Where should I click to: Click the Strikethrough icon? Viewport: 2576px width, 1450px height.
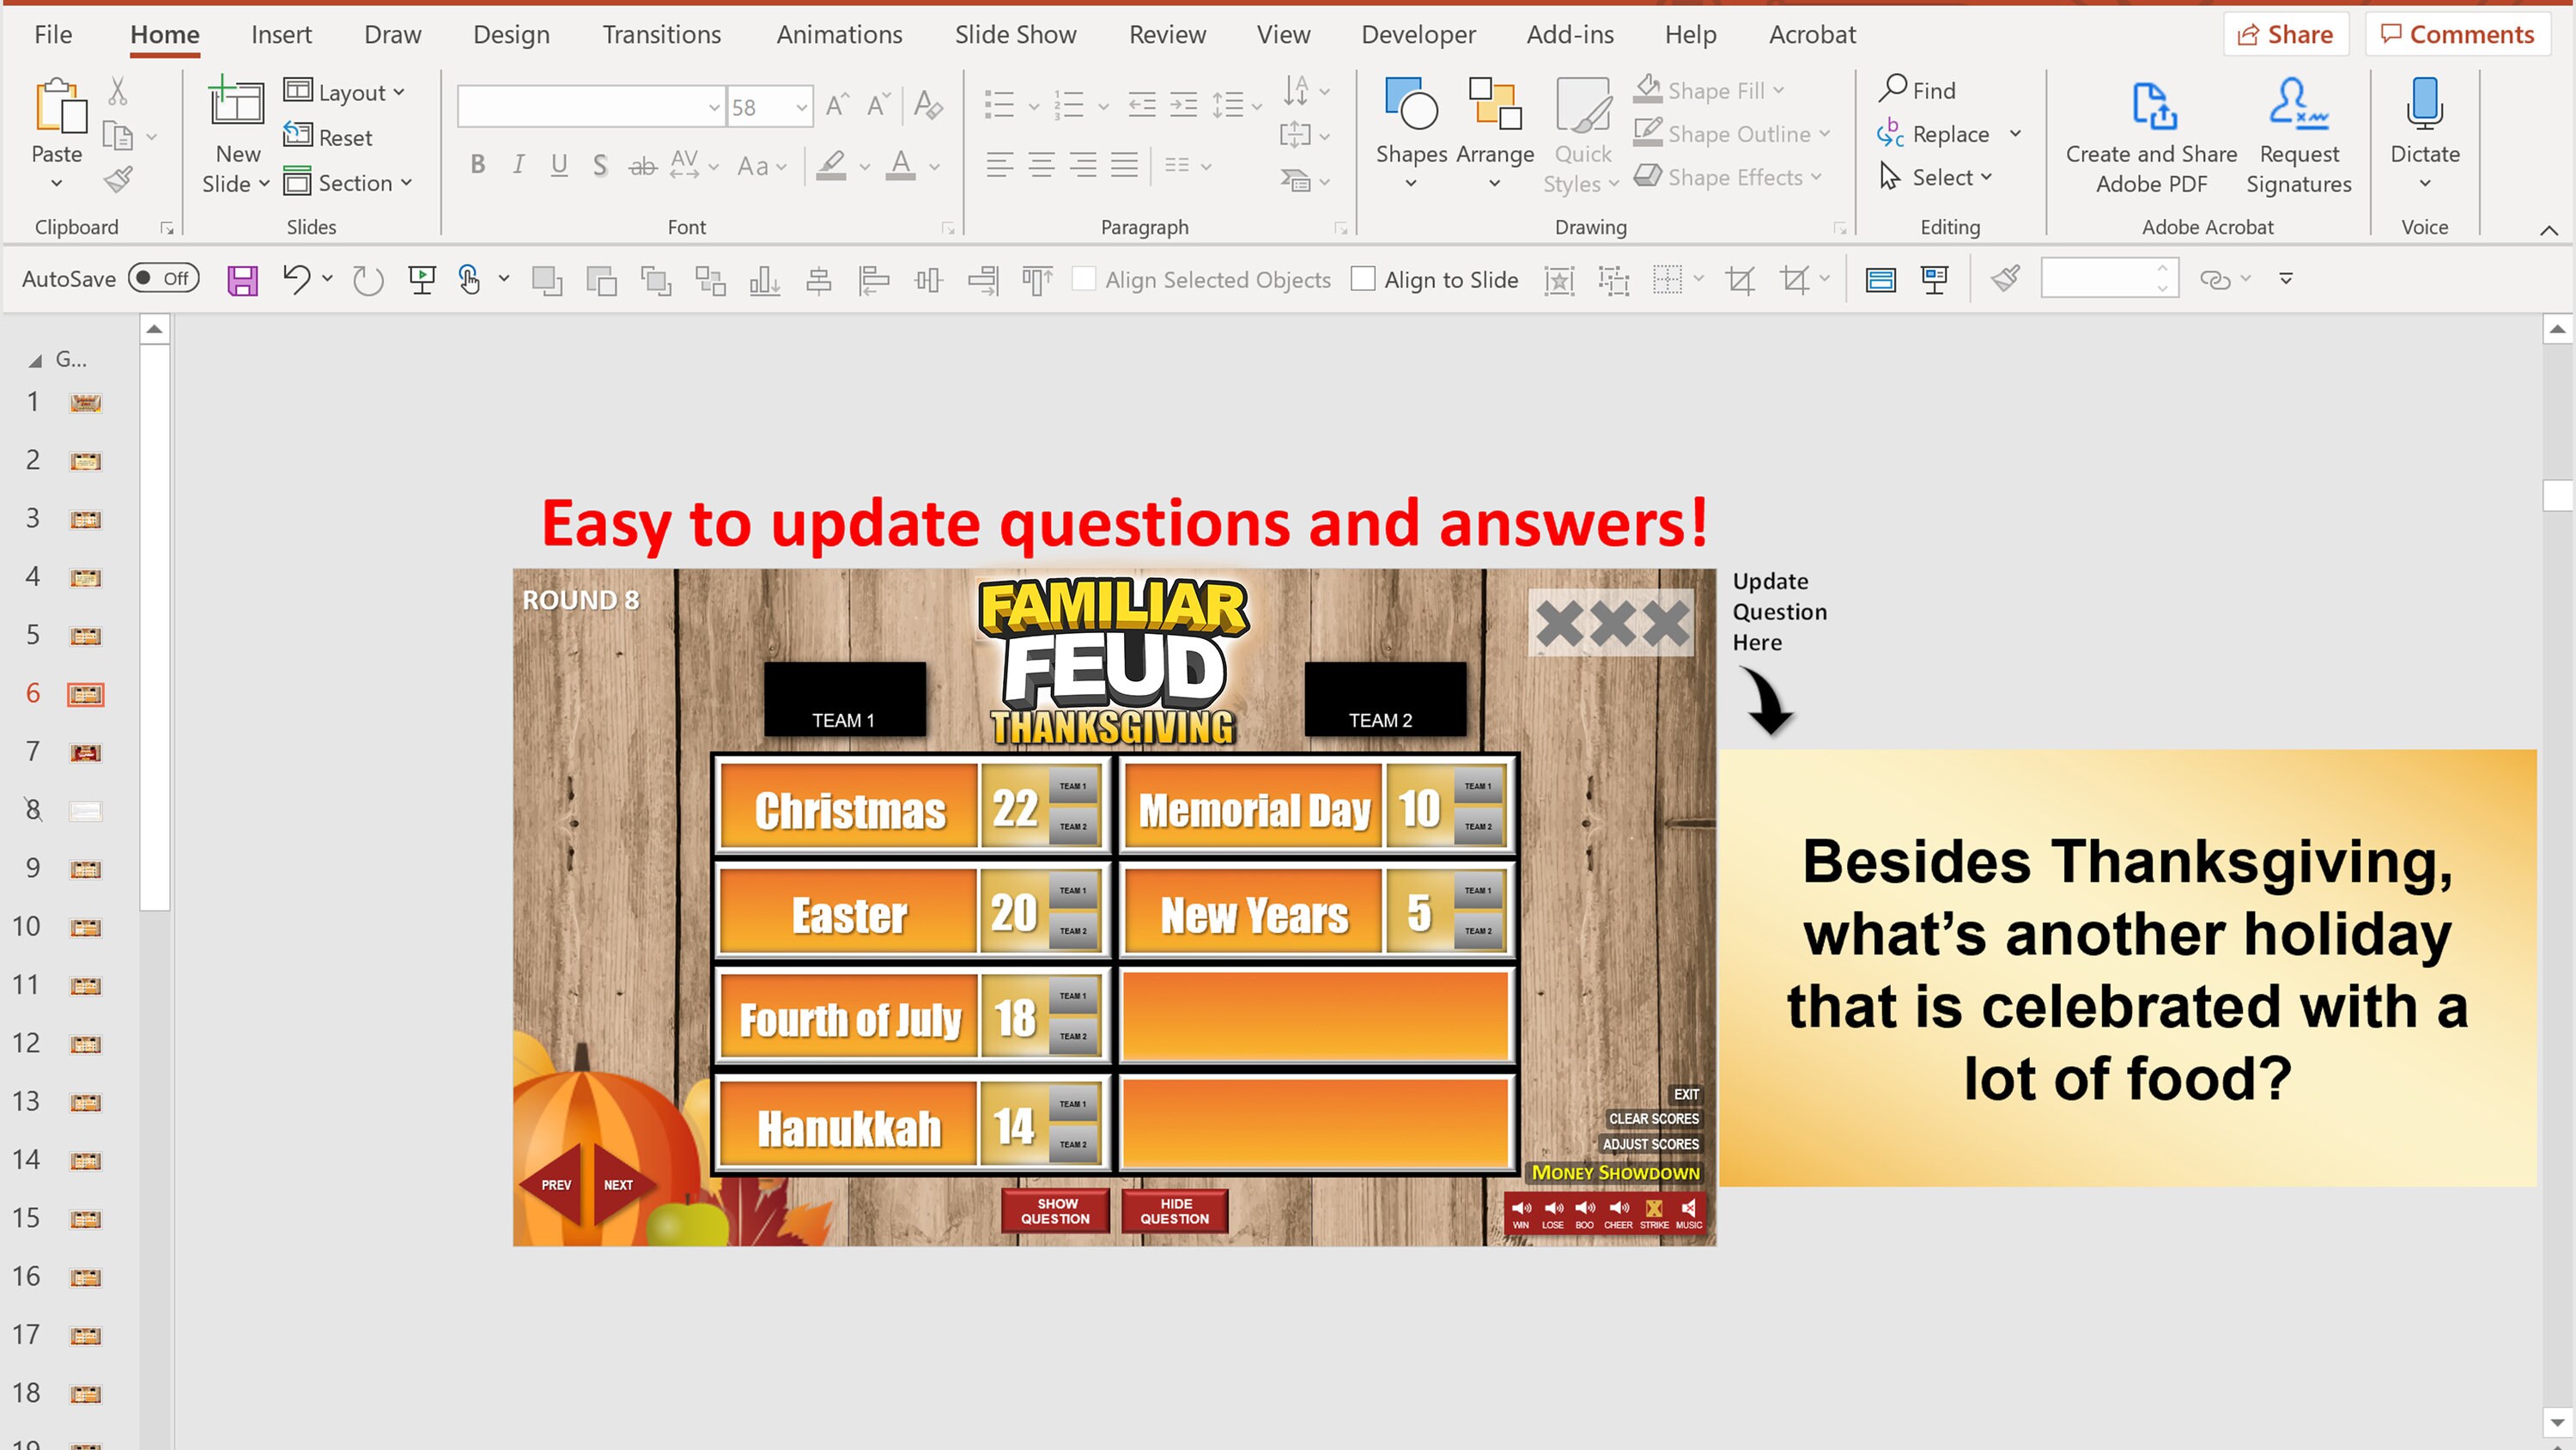(642, 165)
